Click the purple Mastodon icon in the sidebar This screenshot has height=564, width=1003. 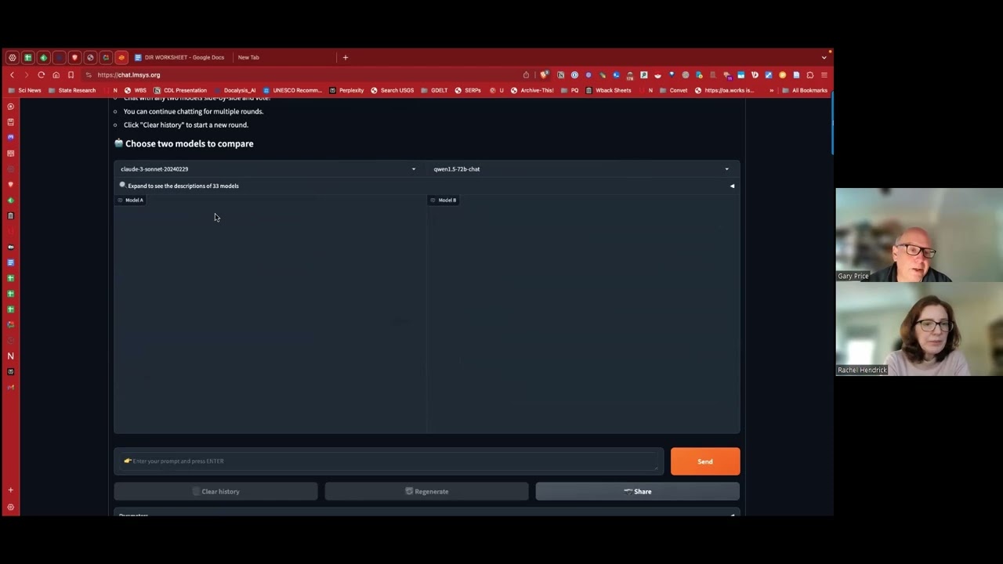(10, 137)
